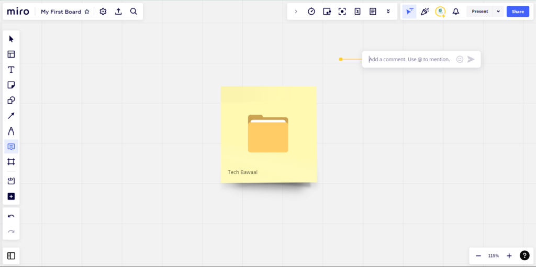This screenshot has width=536, height=267.
Task: Select the Shapes tool
Action: tap(11, 101)
